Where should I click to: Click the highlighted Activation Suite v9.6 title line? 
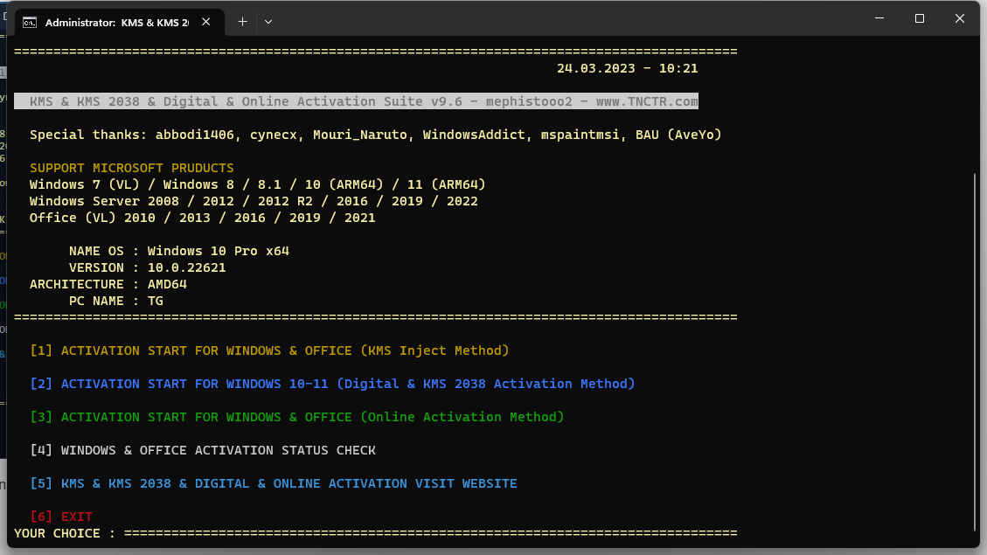click(357, 101)
